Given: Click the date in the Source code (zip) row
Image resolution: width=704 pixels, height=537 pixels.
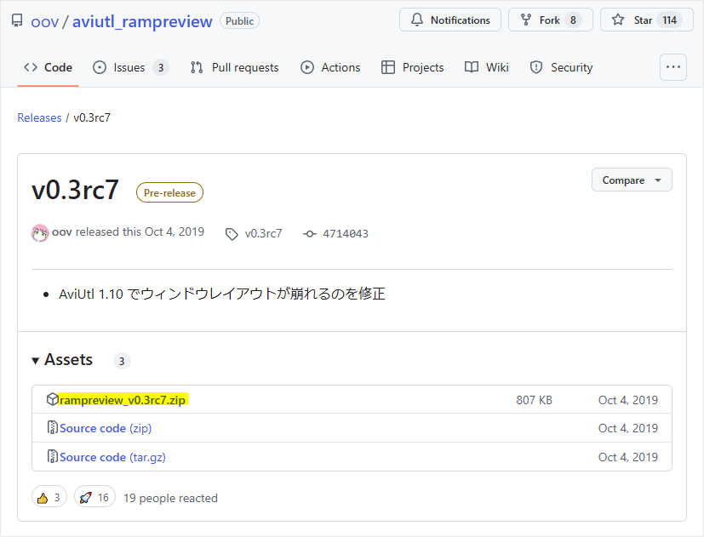Looking at the screenshot, I should coord(628,428).
